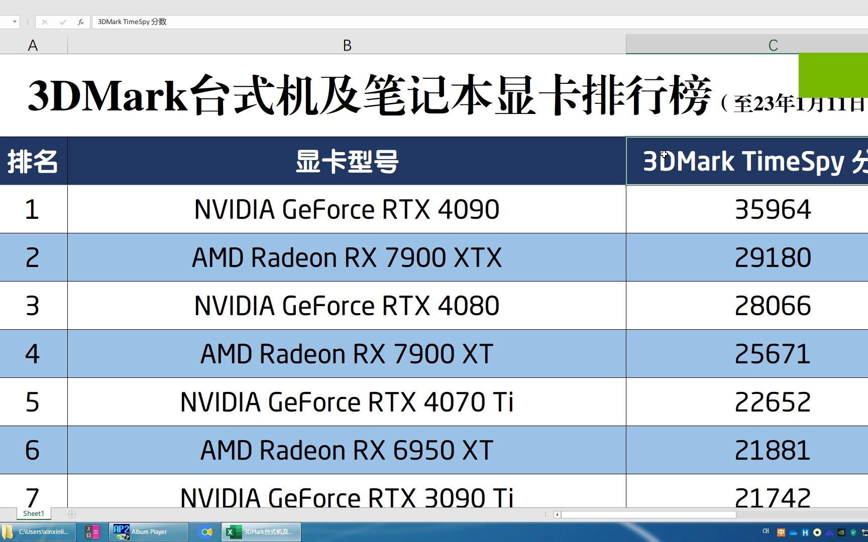Select rank cell '7'

33,492
